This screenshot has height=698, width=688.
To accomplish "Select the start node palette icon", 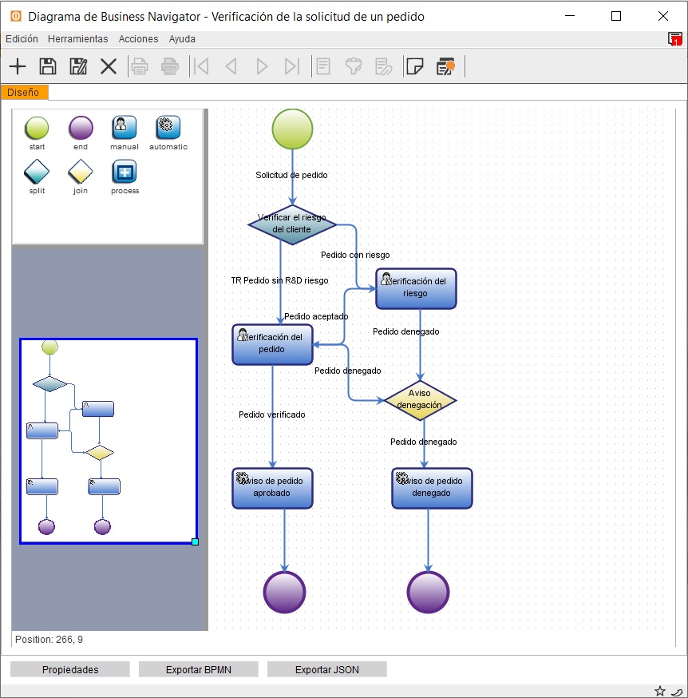I will (x=37, y=128).
